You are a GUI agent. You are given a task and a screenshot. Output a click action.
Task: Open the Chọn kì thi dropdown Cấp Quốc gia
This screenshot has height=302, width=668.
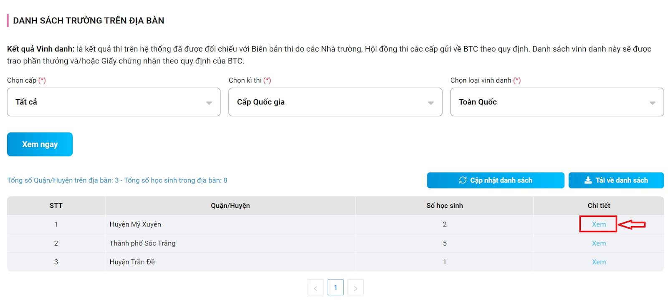[335, 102]
